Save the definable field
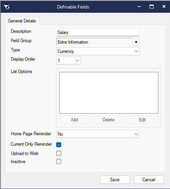Screen dimensions: 170x189 pyautogui.click(x=115, y=180)
